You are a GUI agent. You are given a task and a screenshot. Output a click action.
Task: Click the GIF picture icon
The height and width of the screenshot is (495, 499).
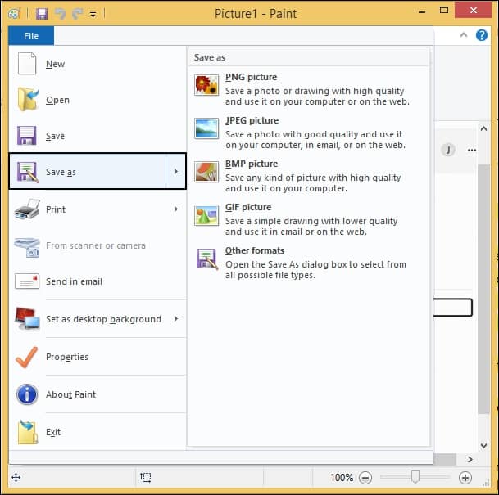tap(206, 215)
